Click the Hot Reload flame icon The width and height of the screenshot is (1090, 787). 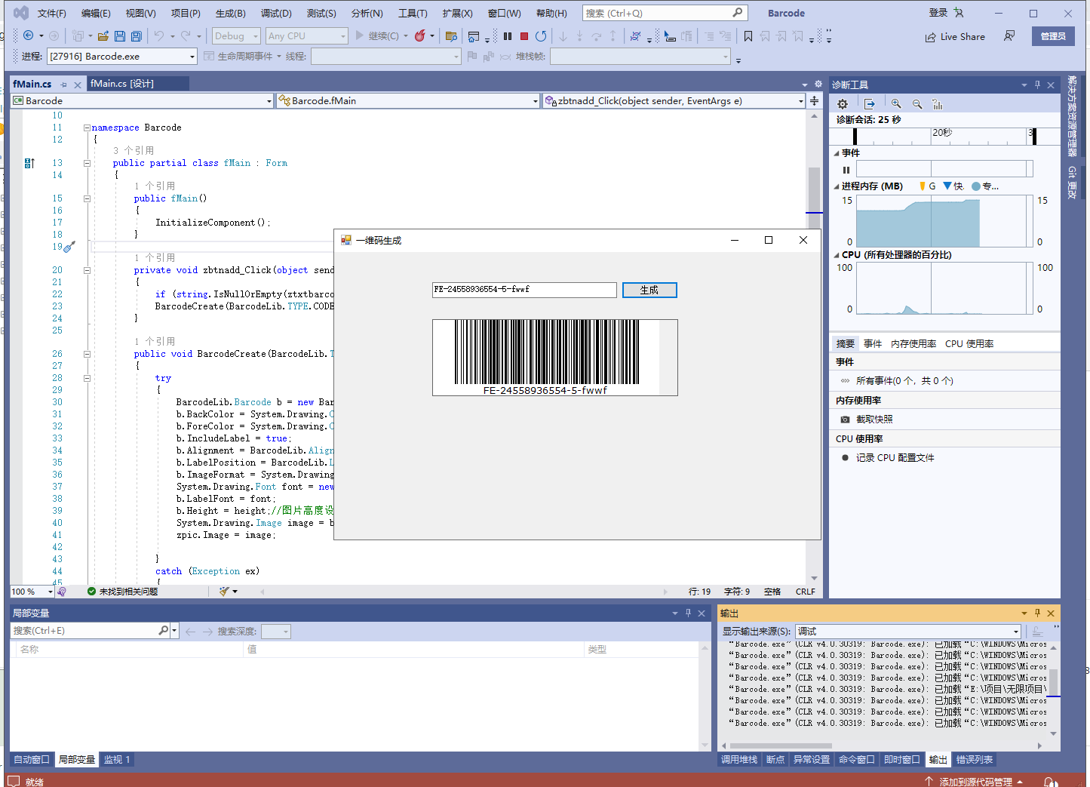click(420, 36)
